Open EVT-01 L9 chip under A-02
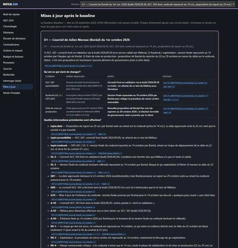The height and width of the screenshot is (248, 238). point(73,207)
